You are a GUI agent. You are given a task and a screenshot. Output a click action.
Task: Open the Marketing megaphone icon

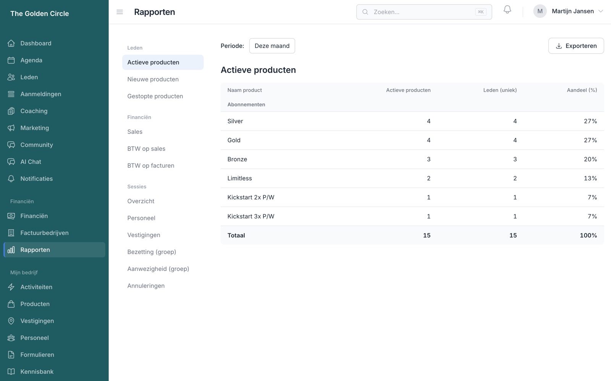point(11,128)
